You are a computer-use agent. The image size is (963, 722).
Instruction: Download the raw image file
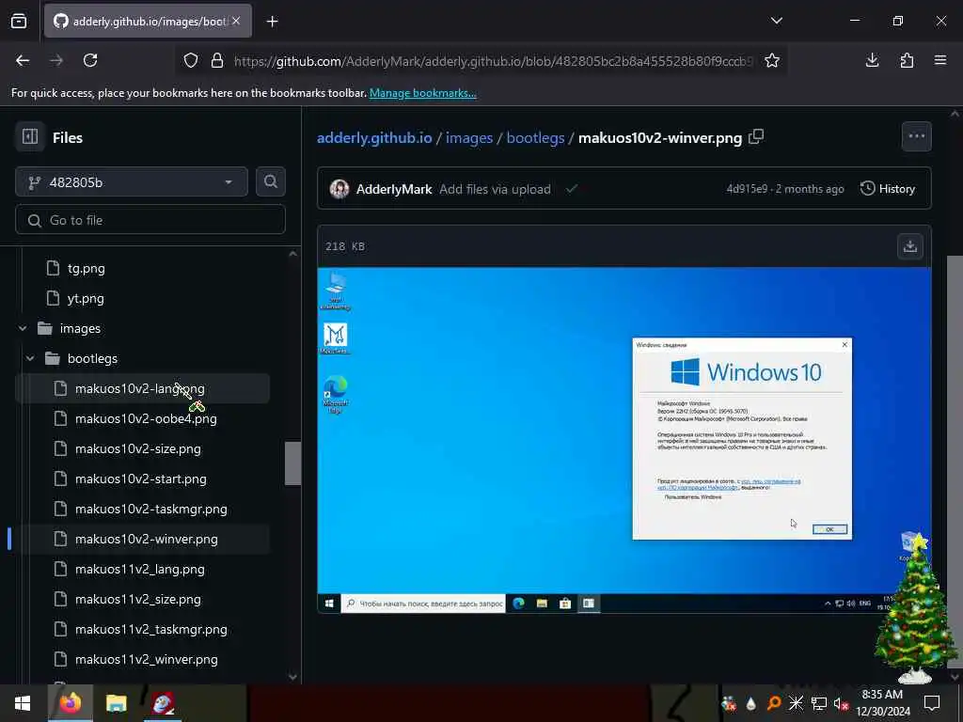pyautogui.click(x=910, y=246)
